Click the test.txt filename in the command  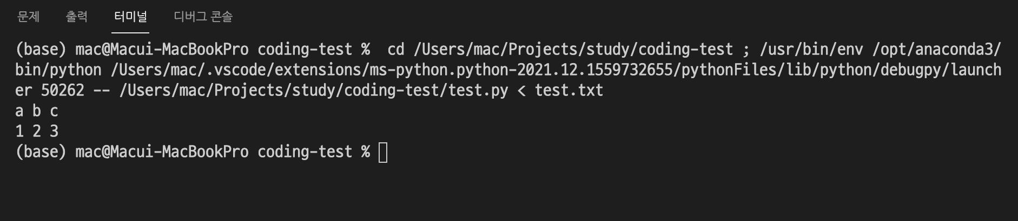pos(569,91)
